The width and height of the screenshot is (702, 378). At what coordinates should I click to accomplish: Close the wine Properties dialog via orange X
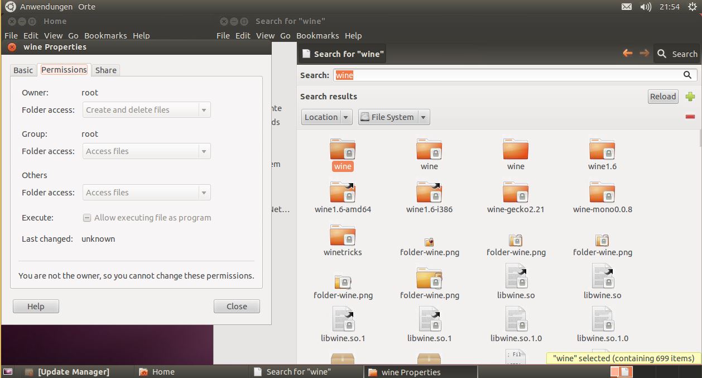pyautogui.click(x=12, y=47)
